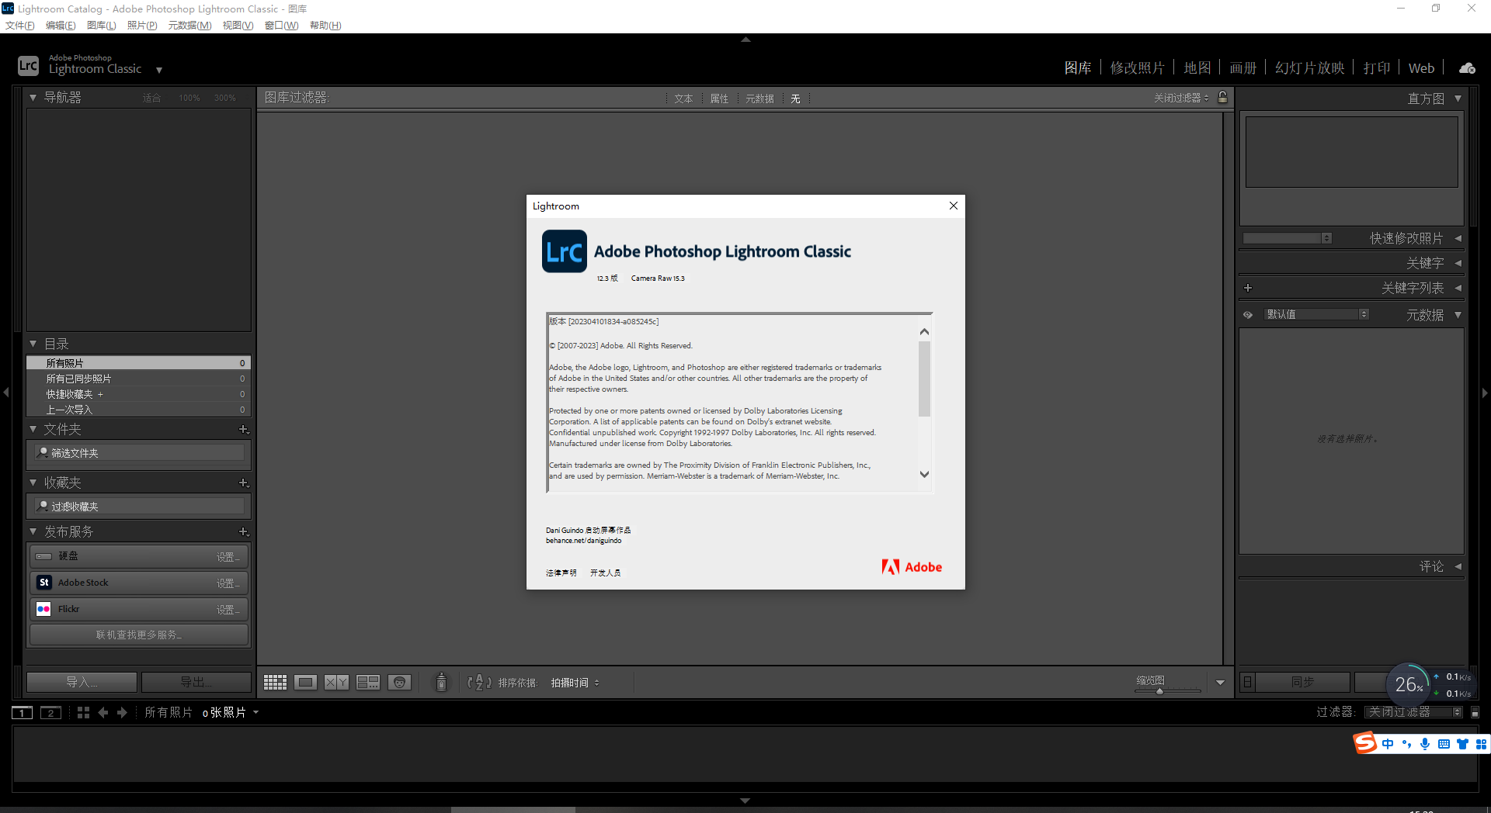Enable the 文本 filter in the library filter bar
This screenshot has width=1491, height=813.
(x=683, y=99)
